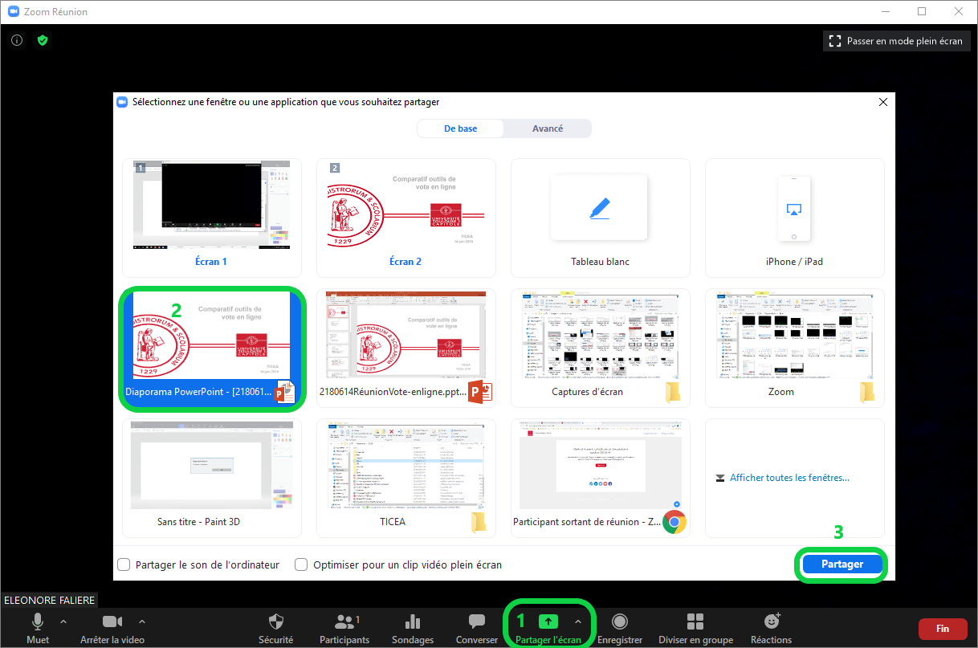Select the Diaporama PowerPoint window thumbnail

pos(212,348)
